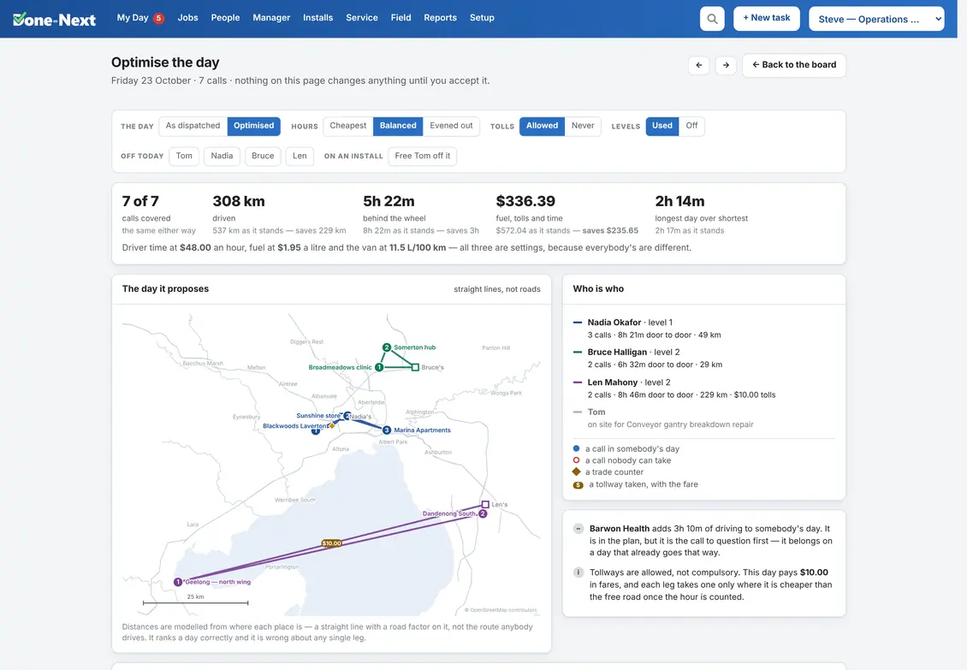Set levels to Used
967x670 pixels.
pos(662,126)
